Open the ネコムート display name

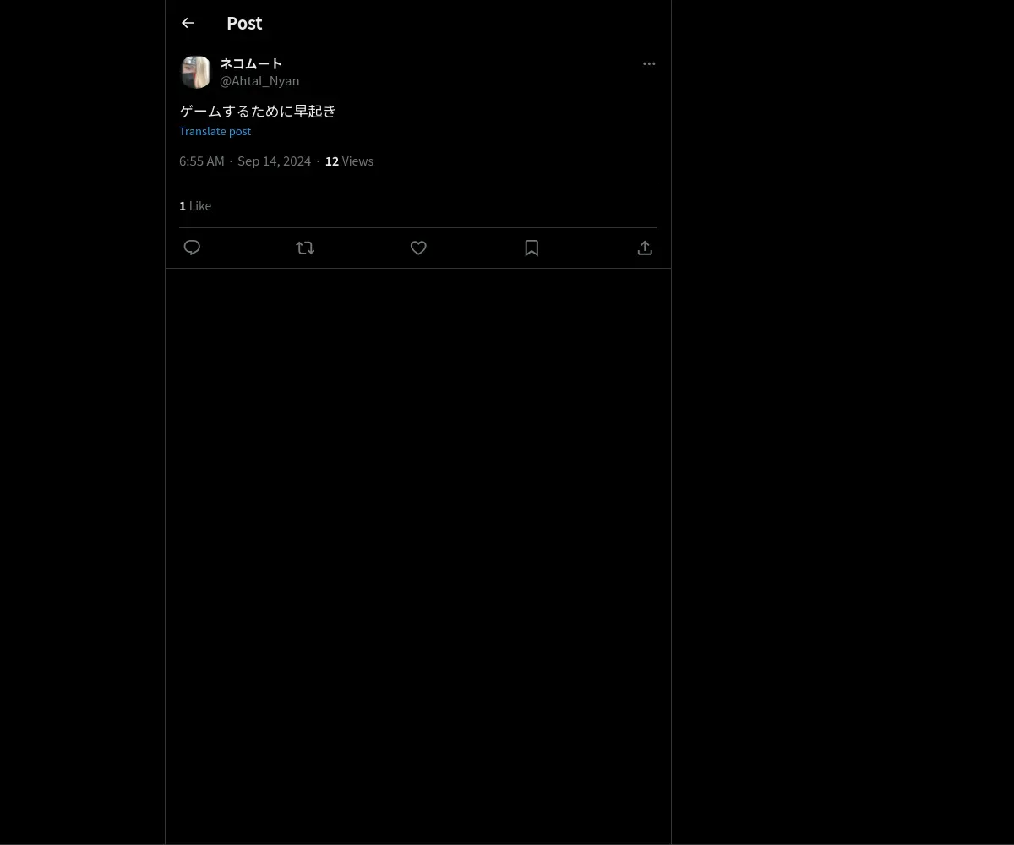pyautogui.click(x=251, y=63)
